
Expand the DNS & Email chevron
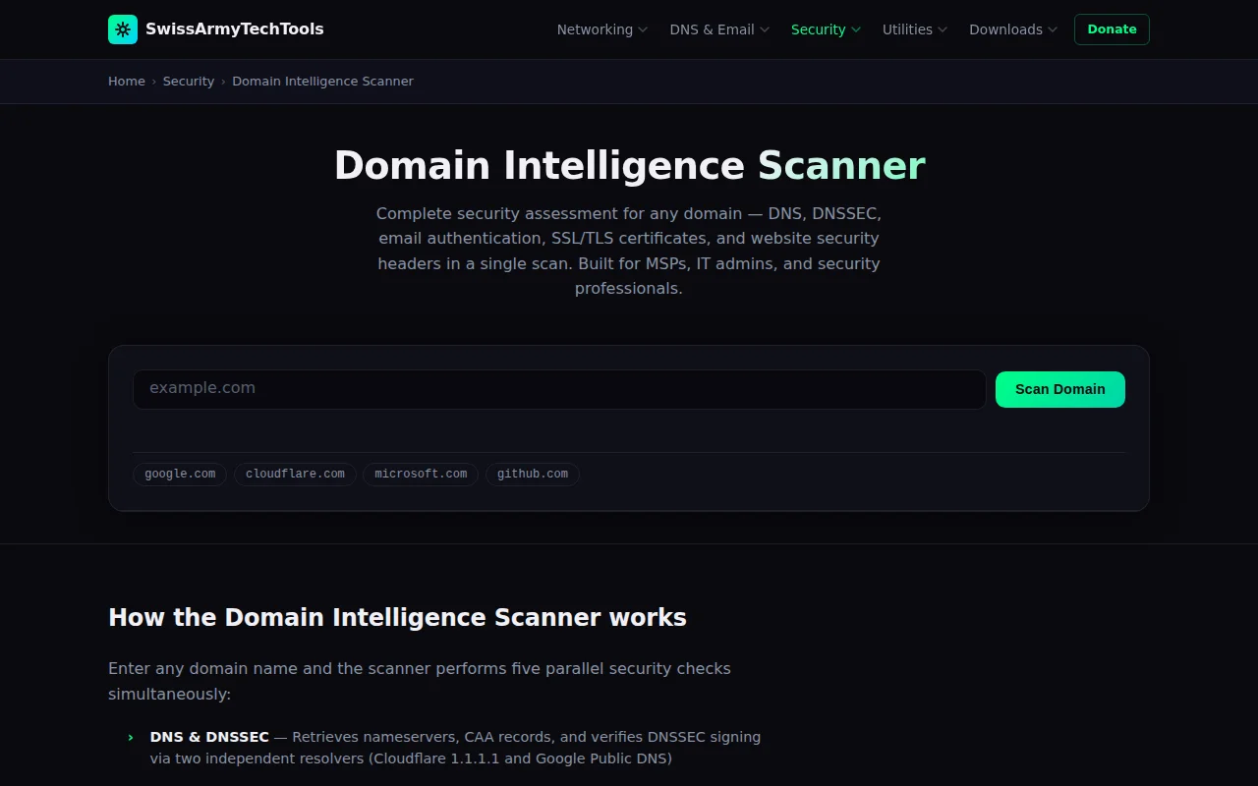(x=765, y=29)
